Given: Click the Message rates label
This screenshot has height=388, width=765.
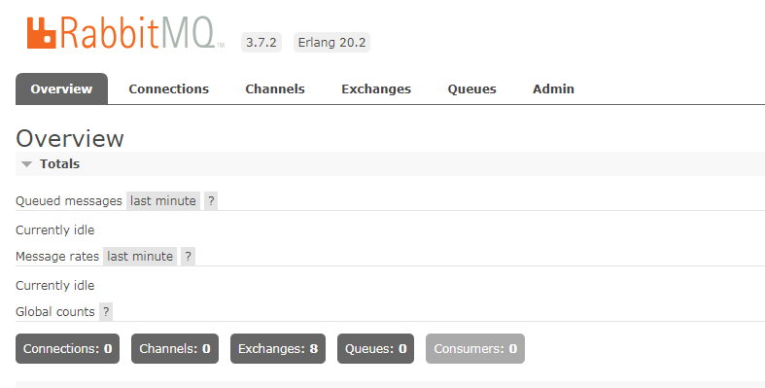Looking at the screenshot, I should [x=57, y=256].
